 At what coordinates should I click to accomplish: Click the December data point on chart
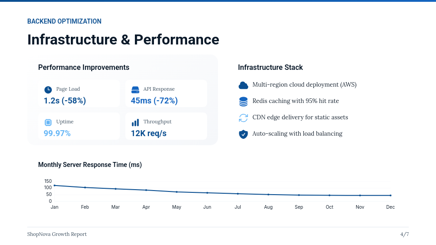click(391, 196)
